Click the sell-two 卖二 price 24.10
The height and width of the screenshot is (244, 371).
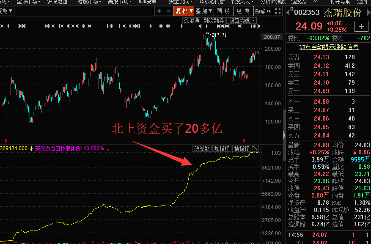point(322,82)
